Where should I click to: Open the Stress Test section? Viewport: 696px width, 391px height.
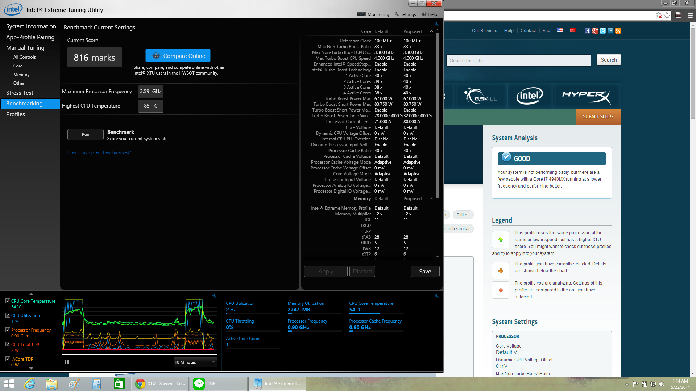tap(20, 93)
